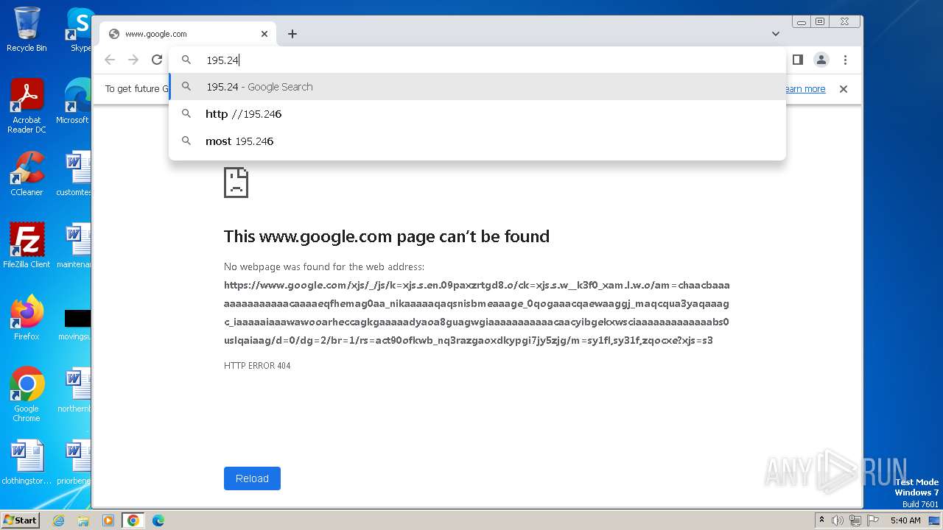Click the Action Center flag icon
Screen dimensions: 943x530
click(x=873, y=520)
